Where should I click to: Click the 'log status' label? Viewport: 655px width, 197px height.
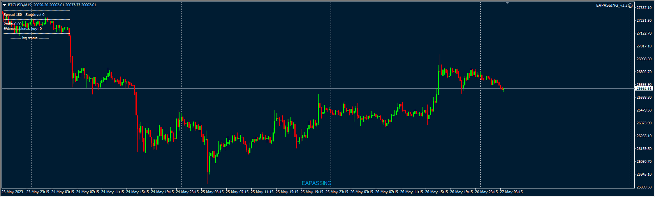coord(30,38)
